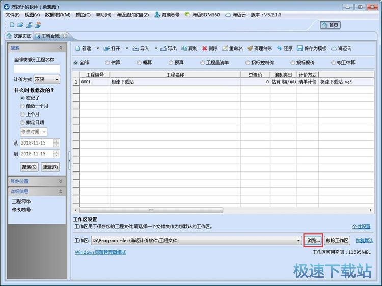Image resolution: width=382 pixels, height=286 pixels.
Task: Click the open folder icon in the top toolbar
Action: click(x=20, y=25)
